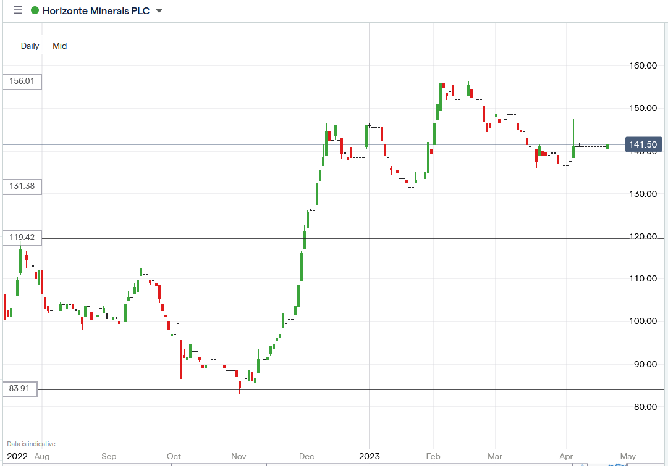Select the 119.42 horizontal line label
This screenshot has width=668, height=466.
point(22,238)
